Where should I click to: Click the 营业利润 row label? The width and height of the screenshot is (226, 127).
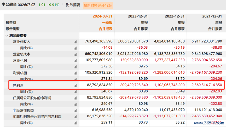[20, 61]
